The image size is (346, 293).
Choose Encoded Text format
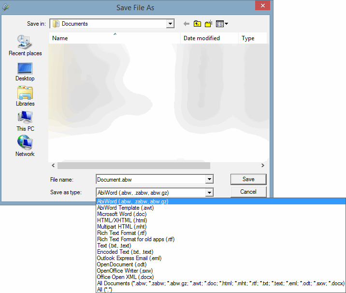pyautogui.click(x=221, y=252)
